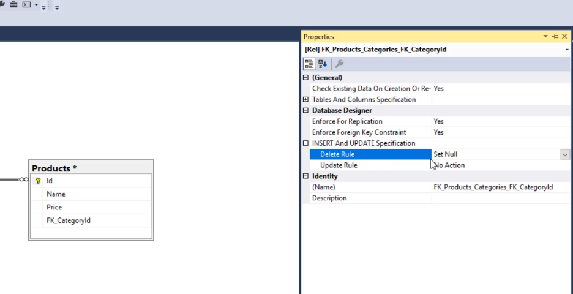Screen dimensions: 573x294
Task: Click the Tables And Columns Specification value cell
Action: point(501,99)
